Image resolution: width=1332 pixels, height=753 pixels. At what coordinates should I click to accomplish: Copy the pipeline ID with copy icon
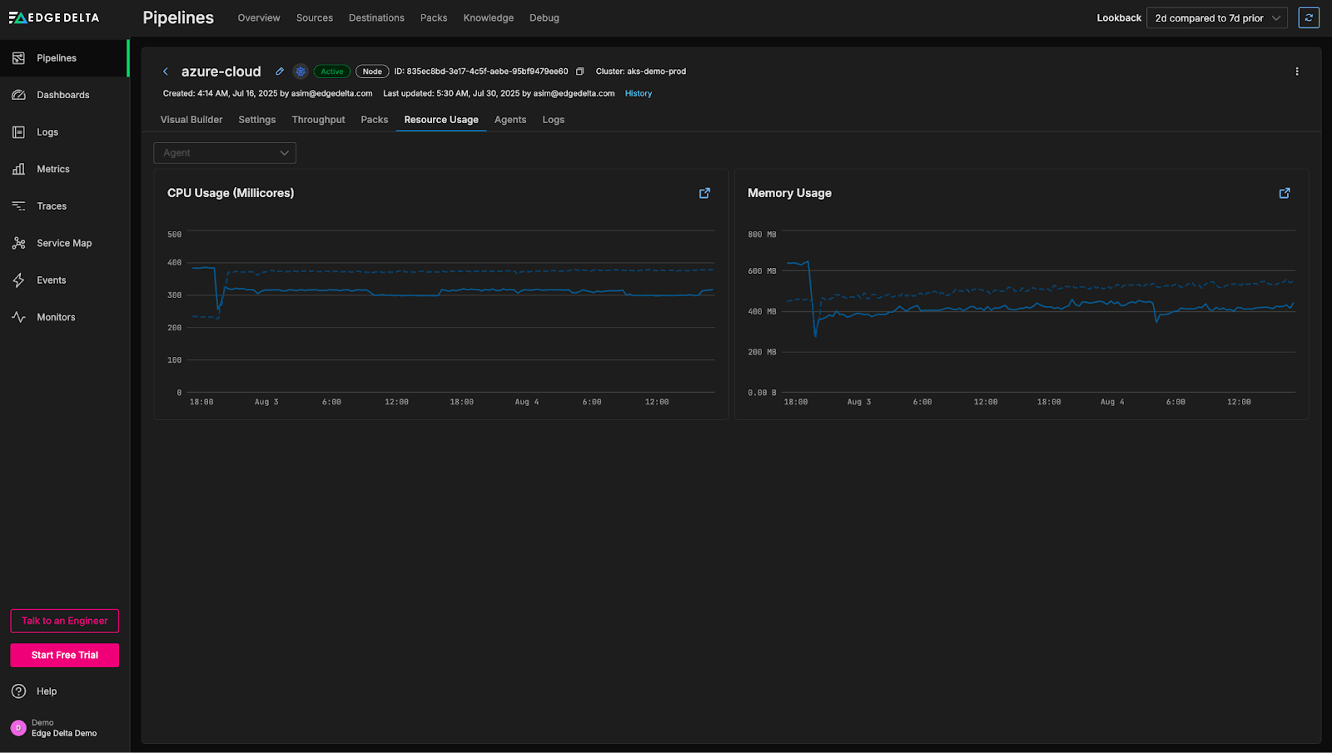580,72
